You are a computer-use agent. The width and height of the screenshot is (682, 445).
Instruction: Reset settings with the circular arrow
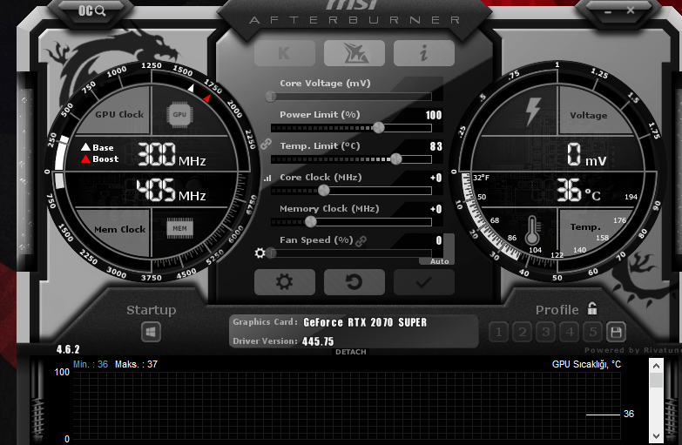pos(354,282)
